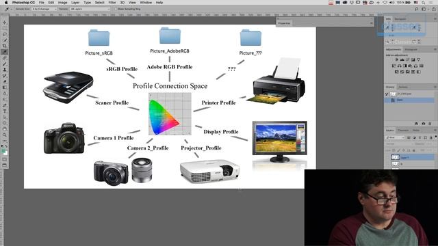Switch to the Channels tab
Viewport: 438px width, 246px height.
(403, 131)
